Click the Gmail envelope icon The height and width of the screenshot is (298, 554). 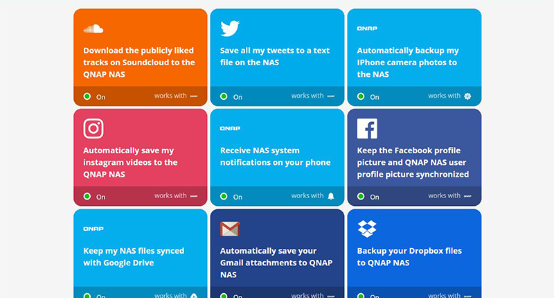click(x=230, y=229)
